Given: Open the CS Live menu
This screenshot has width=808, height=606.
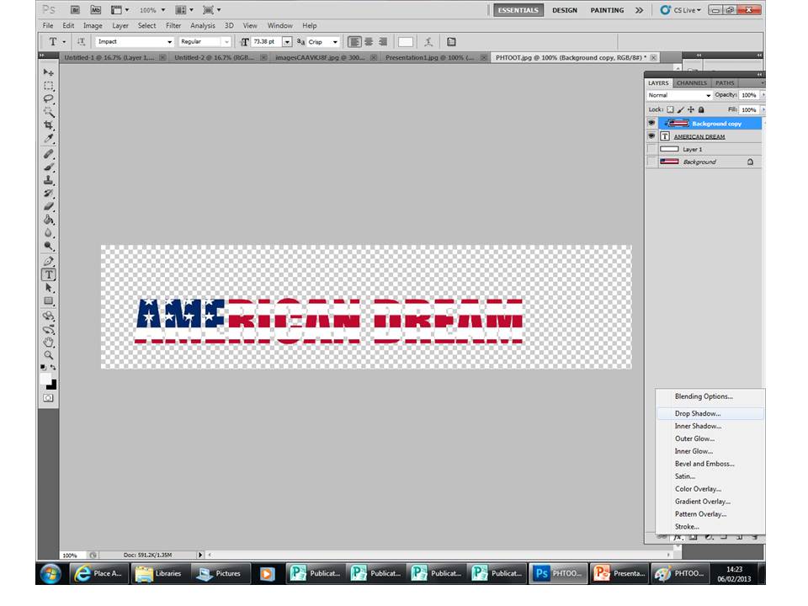Looking at the screenshot, I should [x=681, y=10].
